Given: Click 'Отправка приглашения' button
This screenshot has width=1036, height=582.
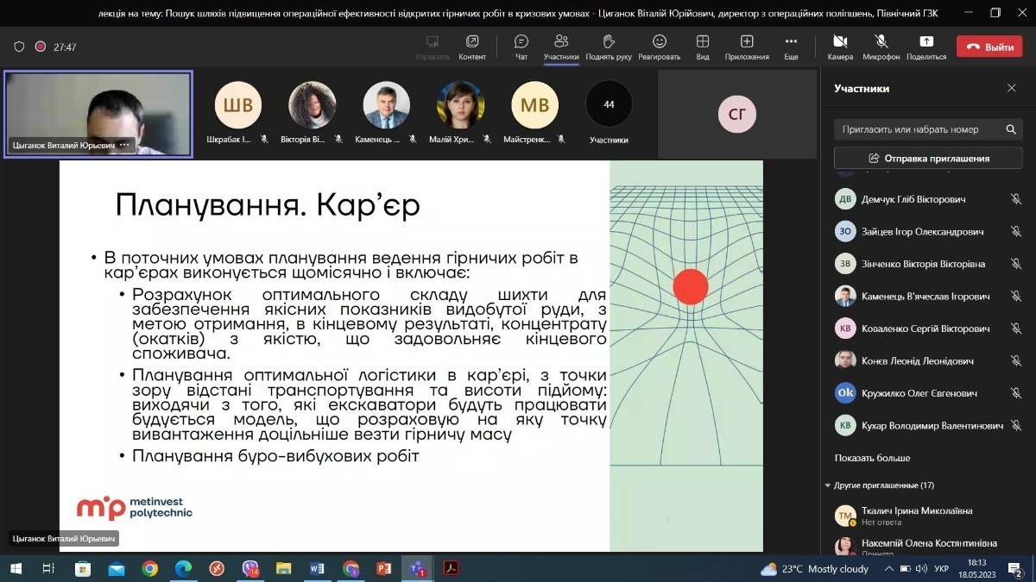Looking at the screenshot, I should [x=928, y=159].
